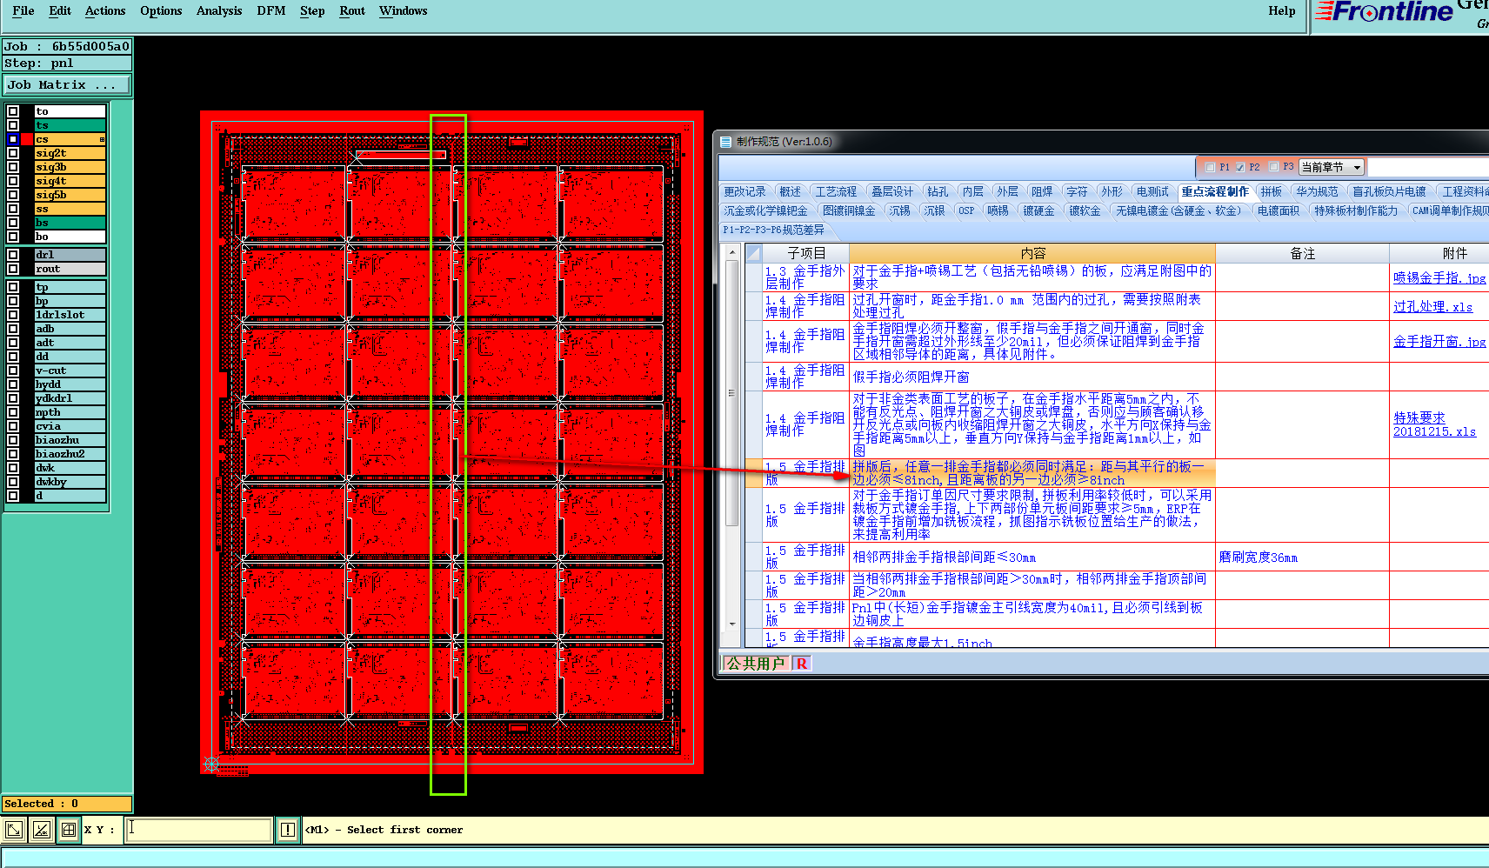Select the npth layer name
Image resolution: width=1489 pixels, height=868 pixels.
click(70, 412)
